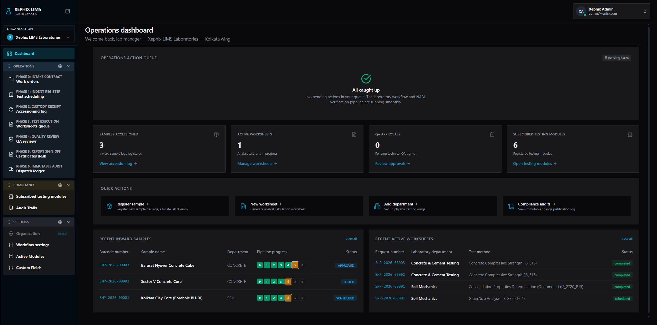
Task: Open barcode SMP-2026-00003 in inward samples
Action: pyautogui.click(x=114, y=265)
